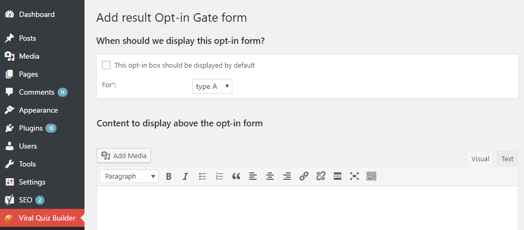Viewport: 524px width, 230px height.
Task: Open Plugins menu in sidebar
Action: [31, 128]
